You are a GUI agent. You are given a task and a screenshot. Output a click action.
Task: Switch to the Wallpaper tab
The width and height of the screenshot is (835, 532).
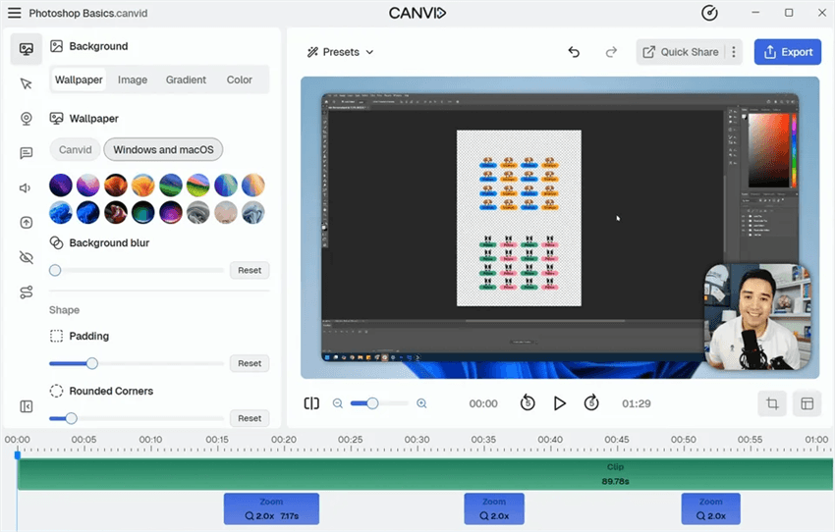click(x=79, y=80)
